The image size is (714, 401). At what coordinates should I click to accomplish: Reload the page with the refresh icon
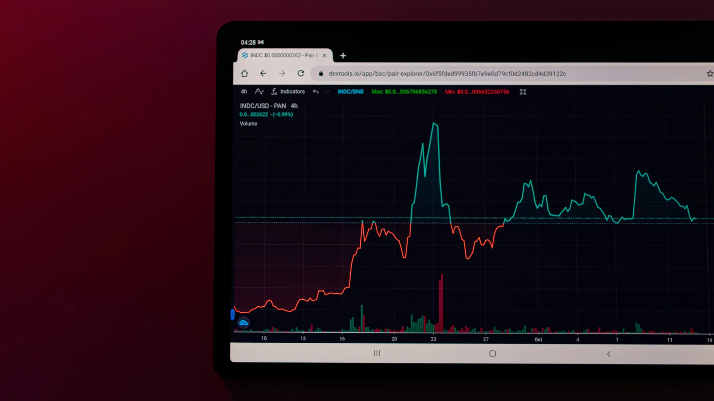[x=301, y=74]
